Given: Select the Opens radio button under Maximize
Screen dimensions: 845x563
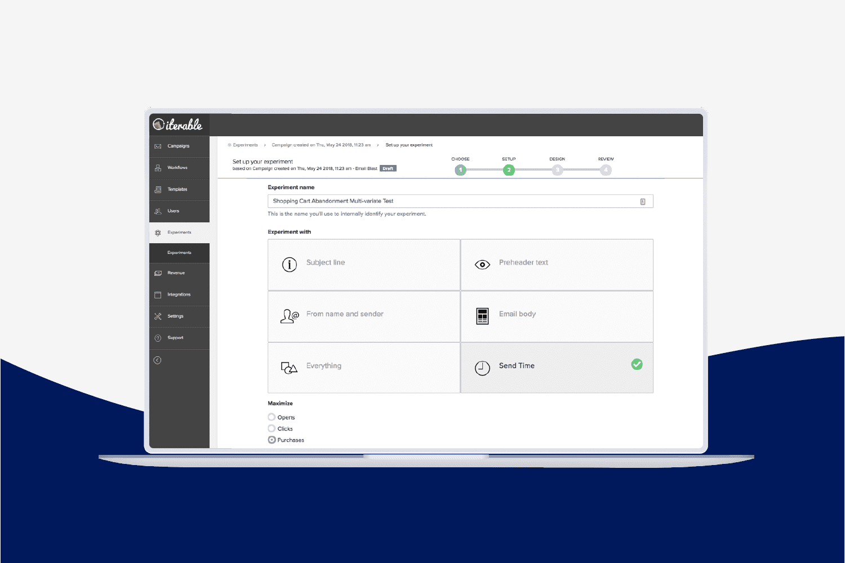Looking at the screenshot, I should point(272,417).
